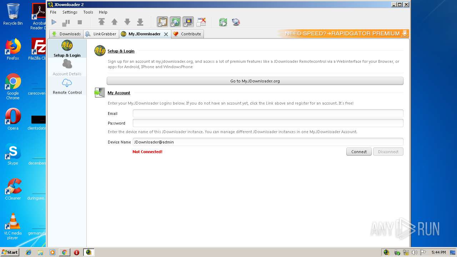Click check for updates globe icon
Viewport: 457px width, 257px height.
[236, 22]
